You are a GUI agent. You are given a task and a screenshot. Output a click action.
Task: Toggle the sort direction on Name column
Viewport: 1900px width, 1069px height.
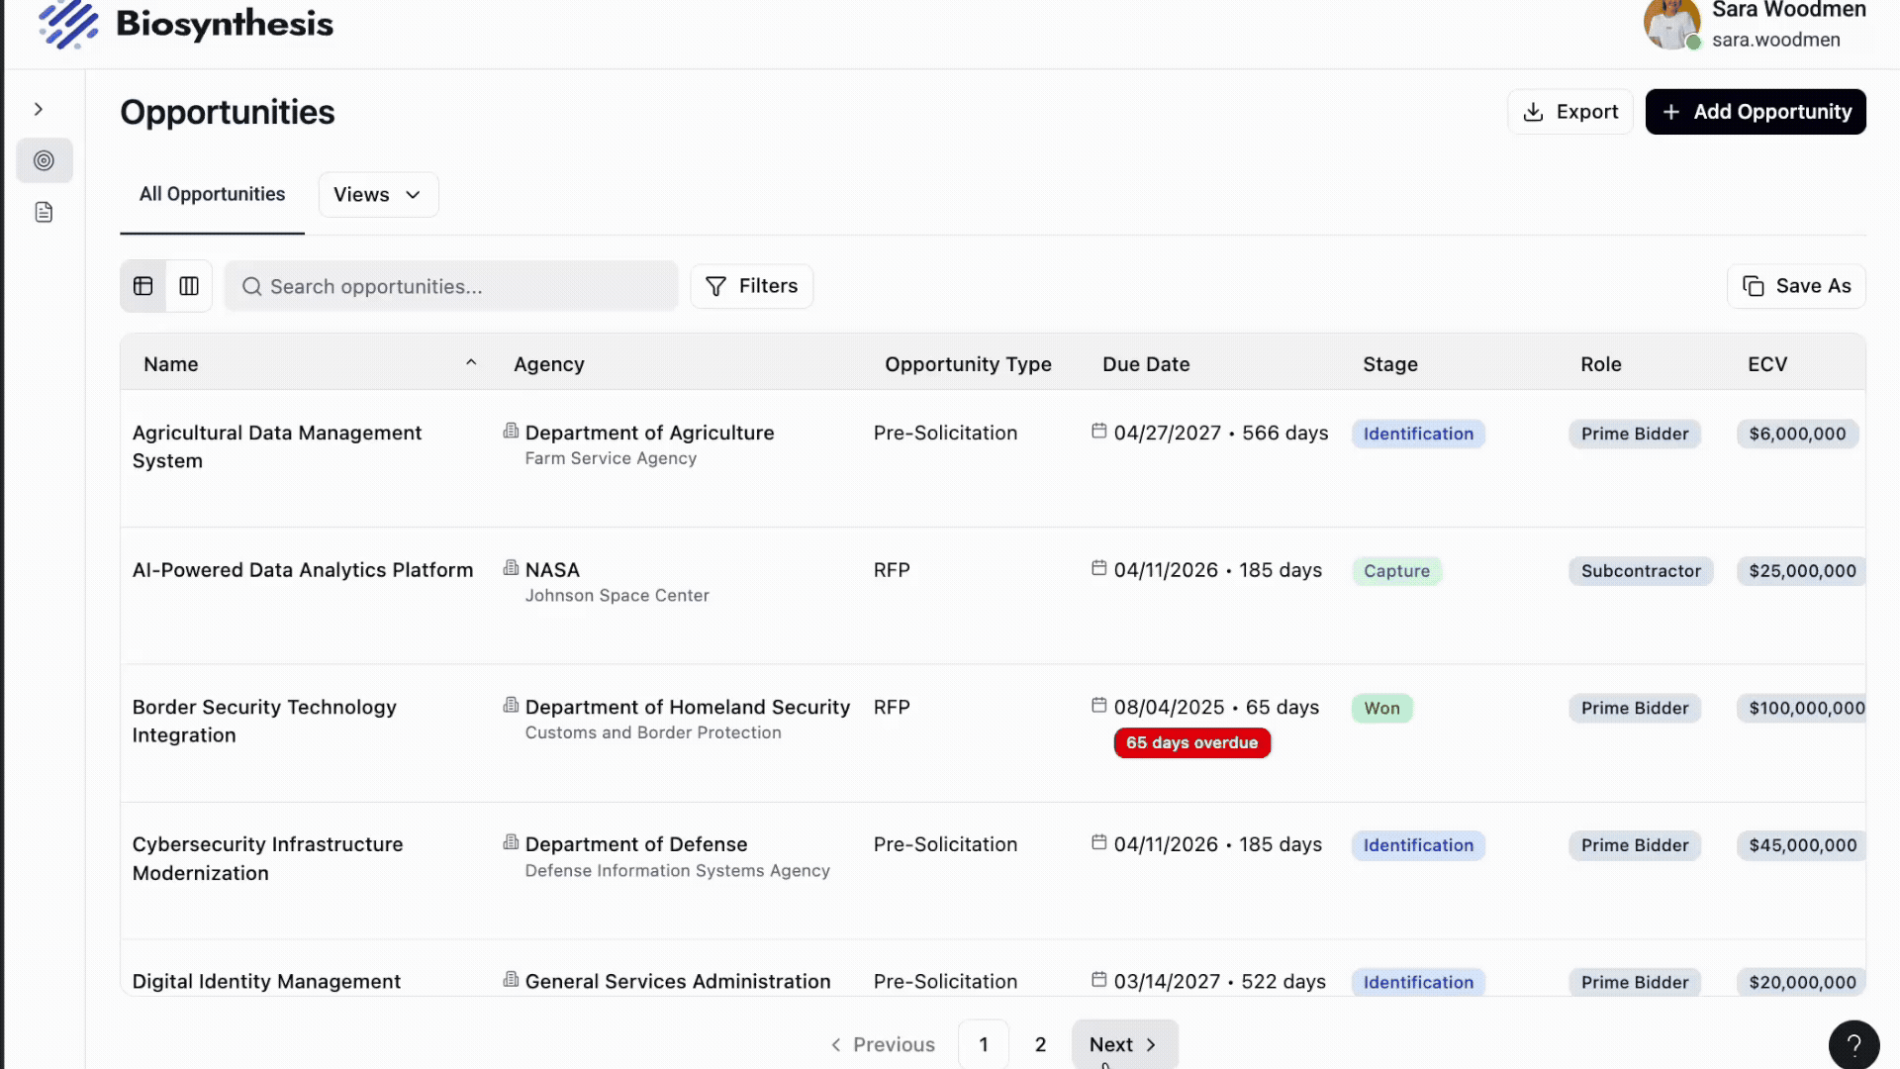coord(471,362)
